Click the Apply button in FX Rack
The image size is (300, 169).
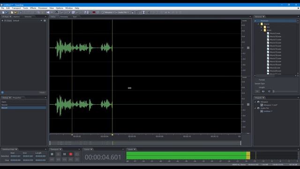click(x=42, y=92)
